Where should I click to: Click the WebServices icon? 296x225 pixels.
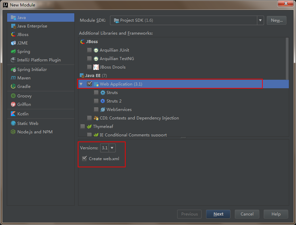[x=103, y=110]
